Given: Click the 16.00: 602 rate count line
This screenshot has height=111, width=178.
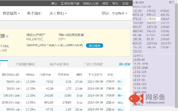Looking at the screenshot, I should click(x=139, y=92).
